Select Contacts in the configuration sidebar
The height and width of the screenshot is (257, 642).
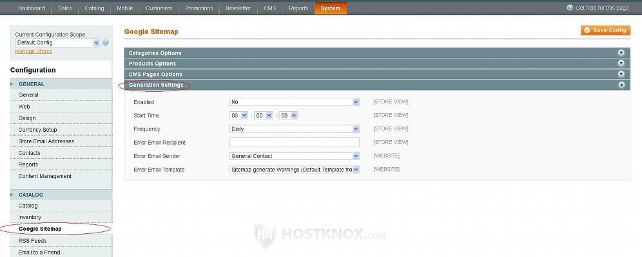click(61, 153)
